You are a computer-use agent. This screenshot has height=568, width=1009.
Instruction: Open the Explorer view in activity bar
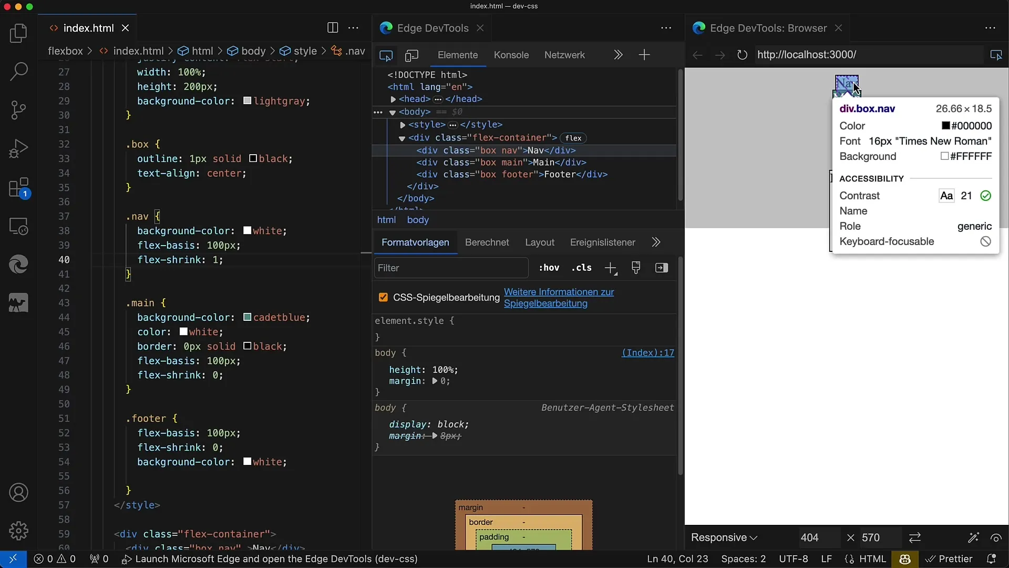tap(18, 34)
